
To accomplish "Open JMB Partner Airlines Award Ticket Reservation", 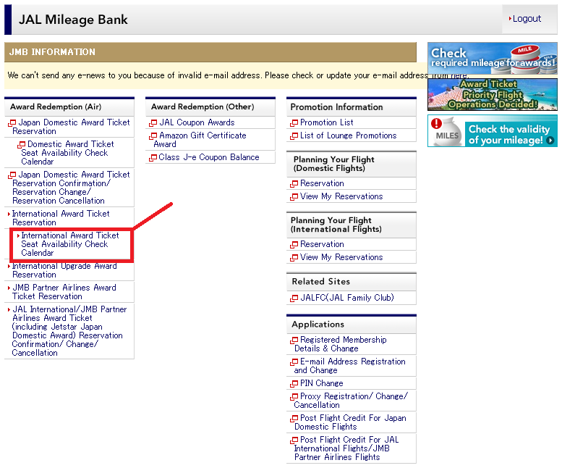I will point(64,292).
